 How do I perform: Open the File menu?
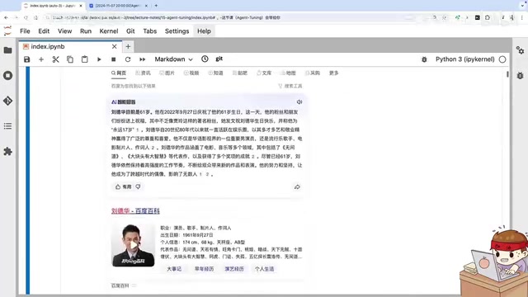[x=25, y=31]
